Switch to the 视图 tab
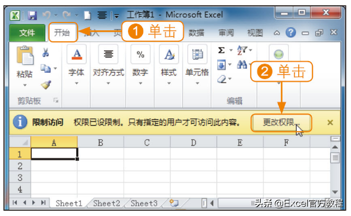Image resolution: width=351 pixels, height=216 pixels. (x=255, y=33)
